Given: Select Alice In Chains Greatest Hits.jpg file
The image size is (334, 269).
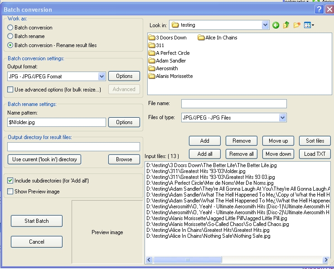Looking at the screenshot, I should (208, 230).
